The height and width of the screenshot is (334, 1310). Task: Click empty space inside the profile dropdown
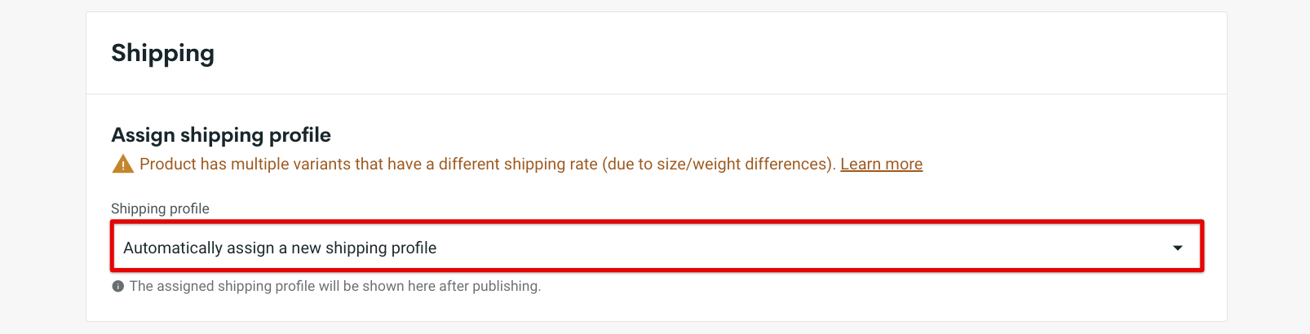click(x=799, y=248)
